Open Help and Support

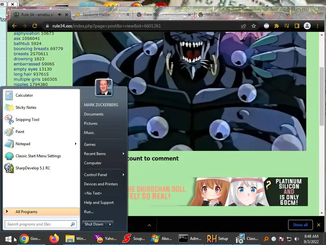click(x=99, y=203)
